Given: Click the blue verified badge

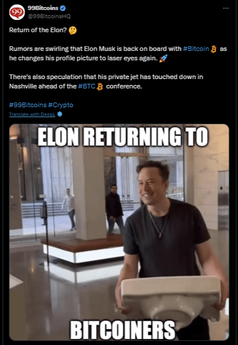Looking at the screenshot, I should point(63,8).
